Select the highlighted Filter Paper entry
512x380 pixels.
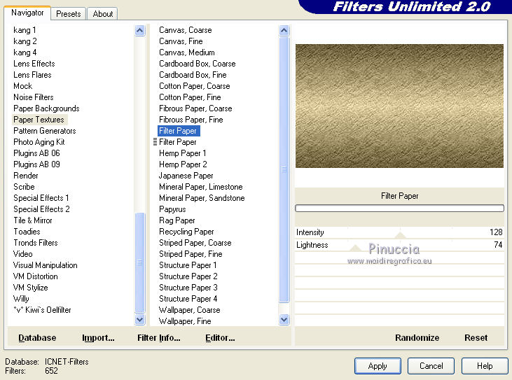[178, 131]
